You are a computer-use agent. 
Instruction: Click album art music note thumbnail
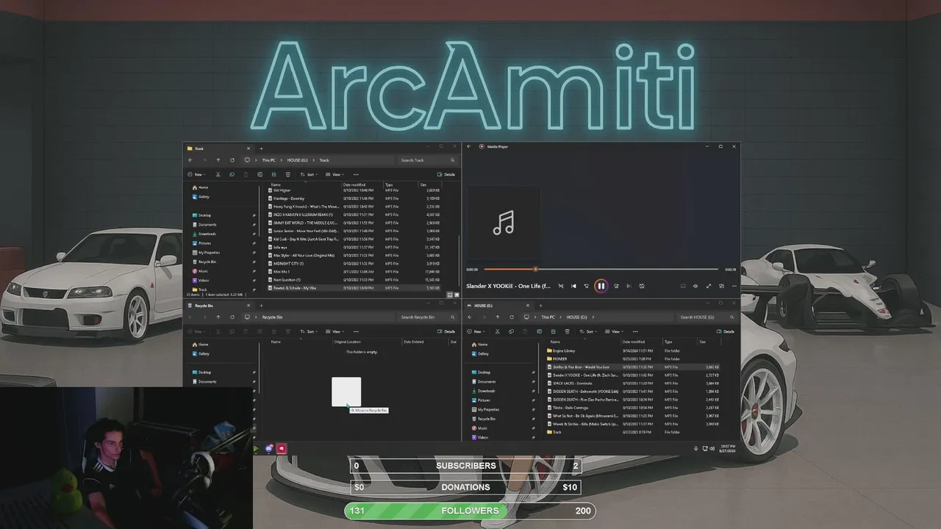click(503, 223)
